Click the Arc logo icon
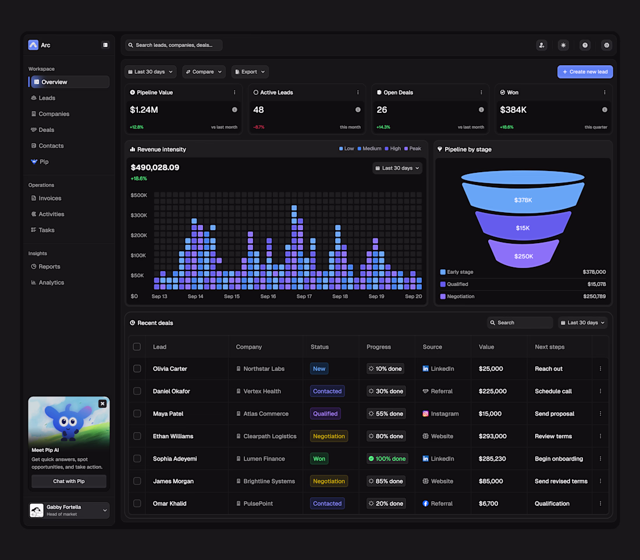This screenshot has height=560, width=640. [x=34, y=45]
